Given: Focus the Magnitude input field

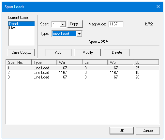Looking at the screenshot, I should tap(116, 24).
